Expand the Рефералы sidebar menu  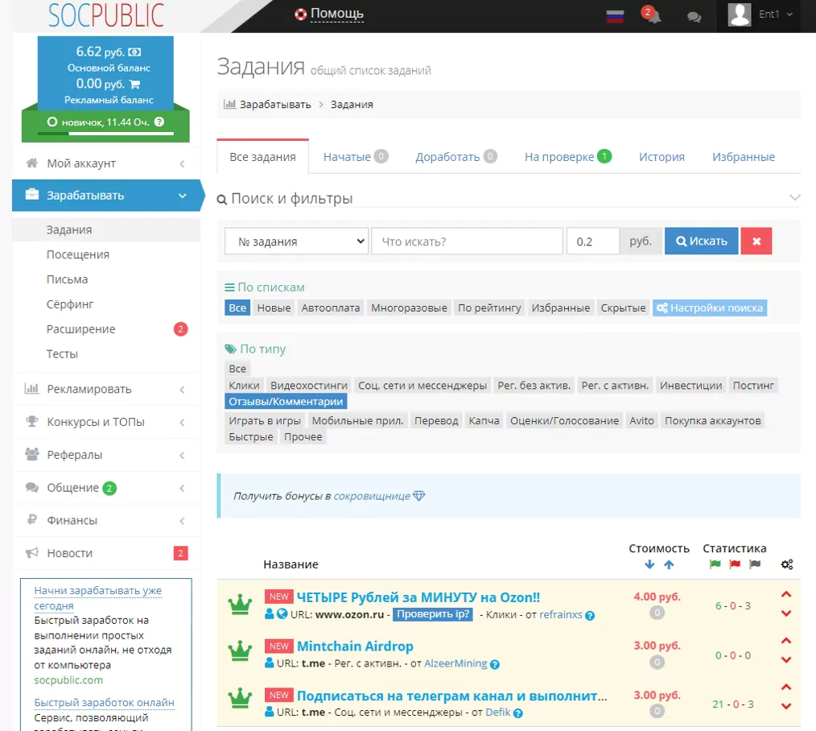click(106, 455)
